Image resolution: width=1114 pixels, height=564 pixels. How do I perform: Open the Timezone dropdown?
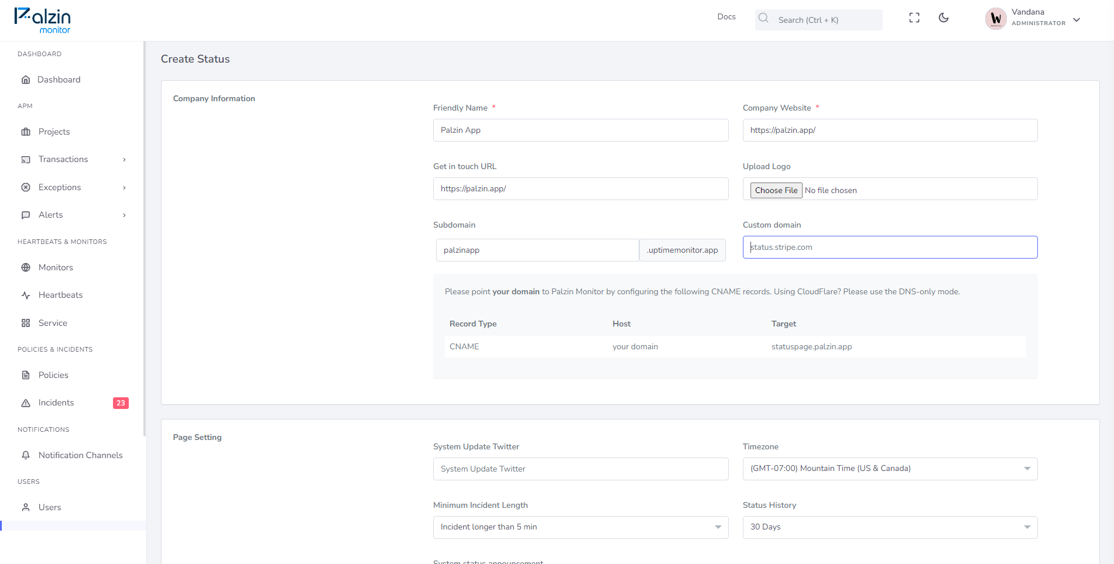click(x=890, y=469)
